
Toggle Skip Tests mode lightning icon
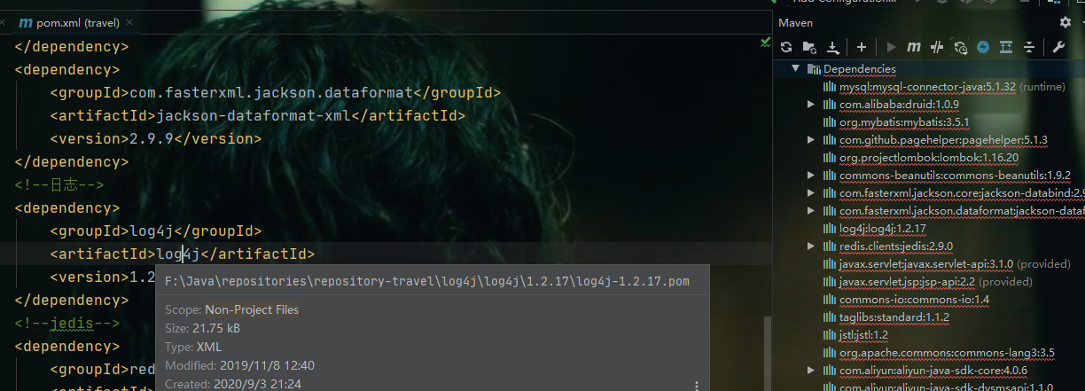pos(983,47)
